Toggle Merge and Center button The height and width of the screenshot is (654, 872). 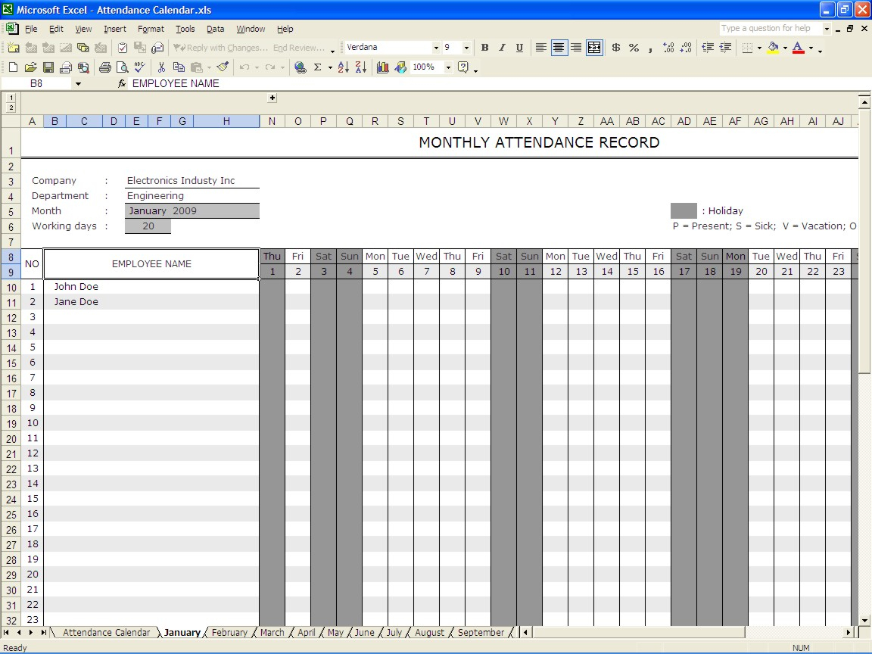click(594, 48)
